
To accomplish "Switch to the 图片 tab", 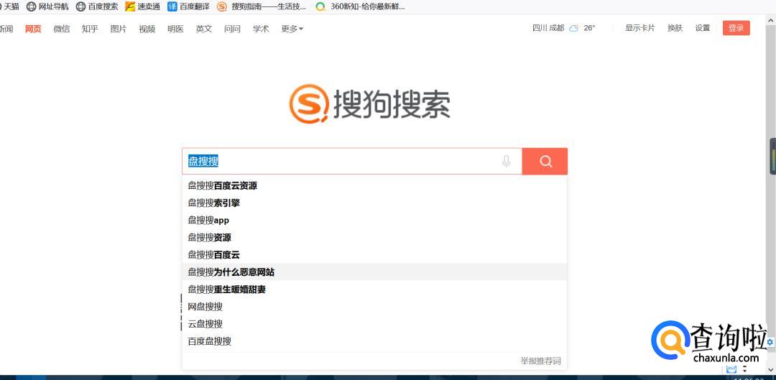I will pos(119,29).
